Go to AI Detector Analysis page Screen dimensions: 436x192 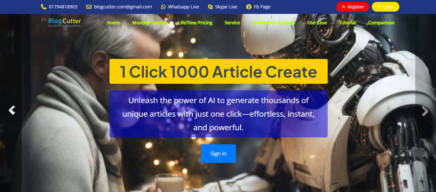pyautogui.click(x=274, y=23)
